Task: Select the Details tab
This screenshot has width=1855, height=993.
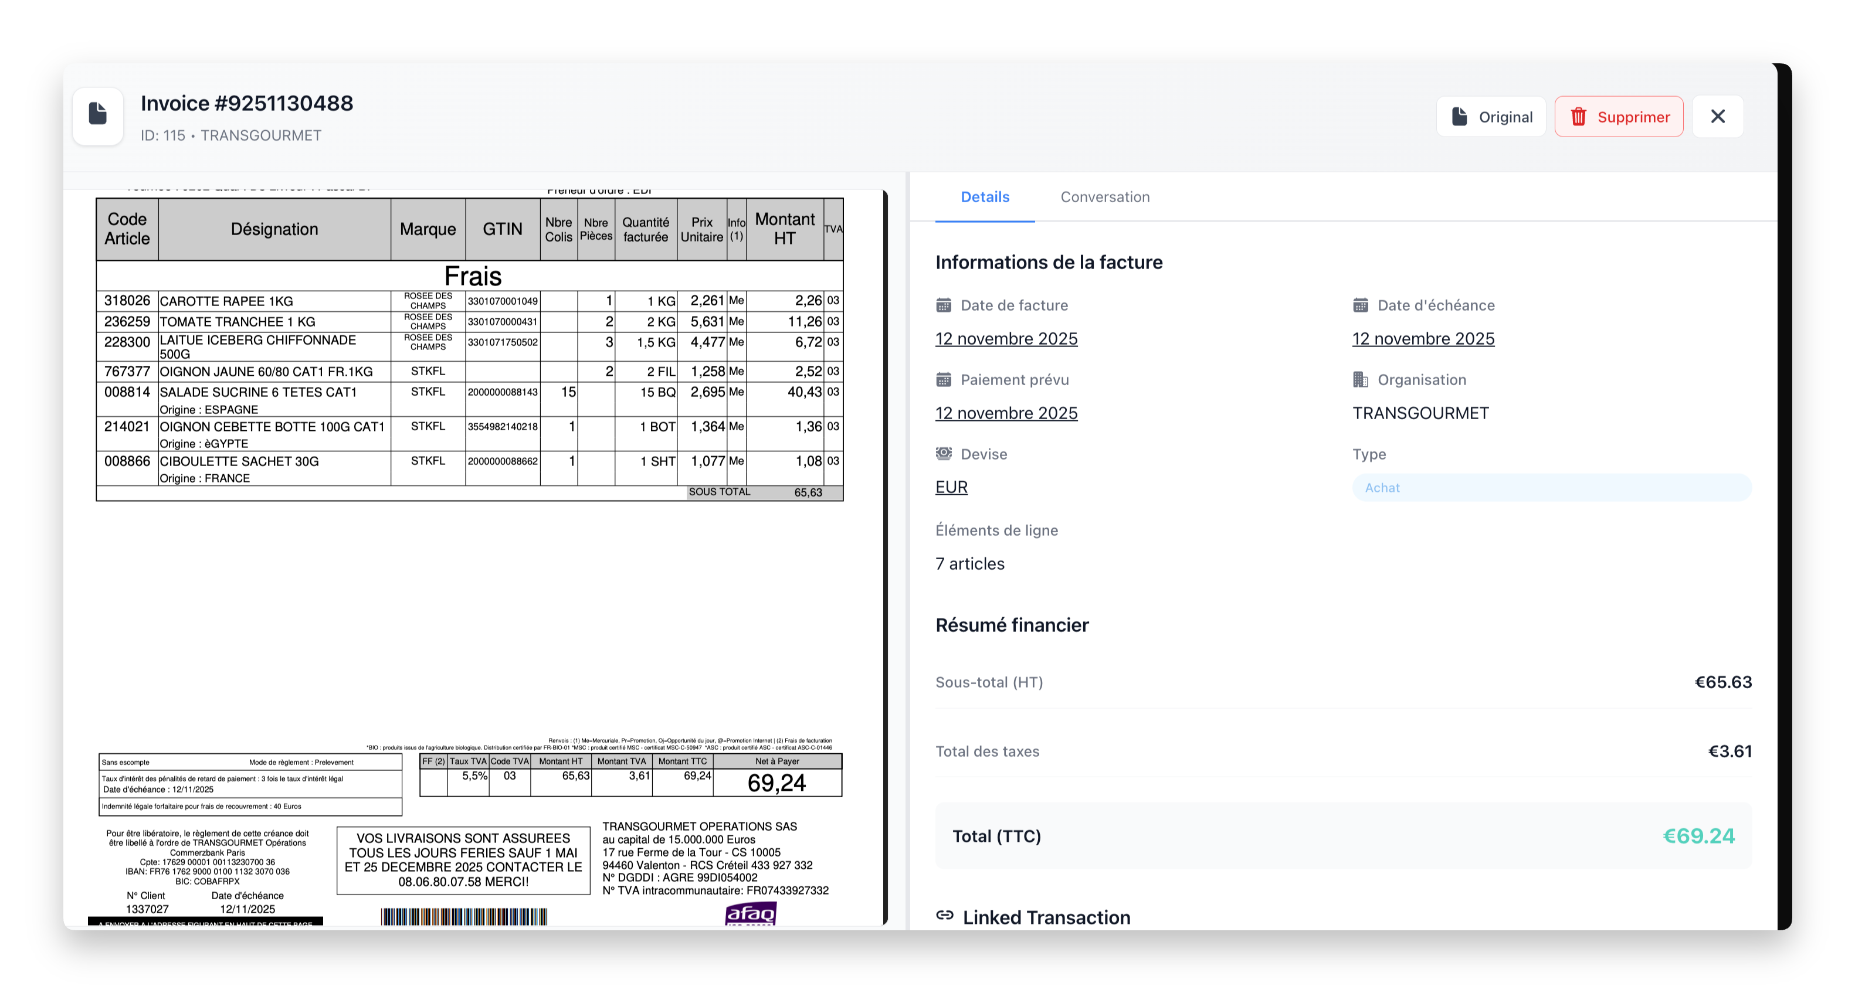Action: tap(985, 197)
